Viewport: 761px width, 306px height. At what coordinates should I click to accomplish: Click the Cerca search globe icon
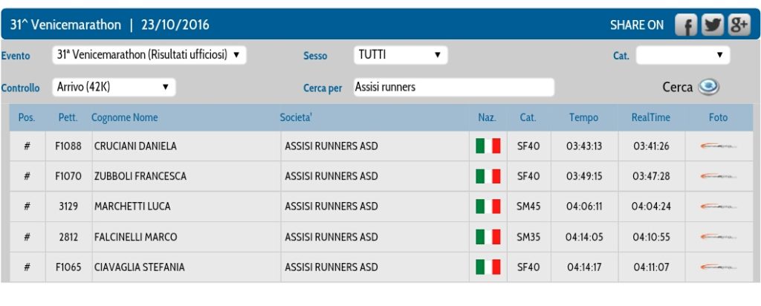point(708,88)
